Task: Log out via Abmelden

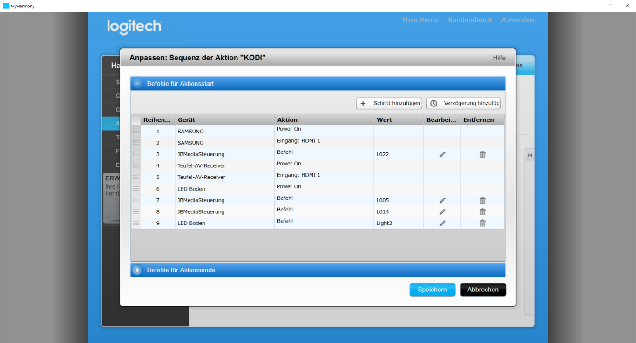Action: coord(517,20)
